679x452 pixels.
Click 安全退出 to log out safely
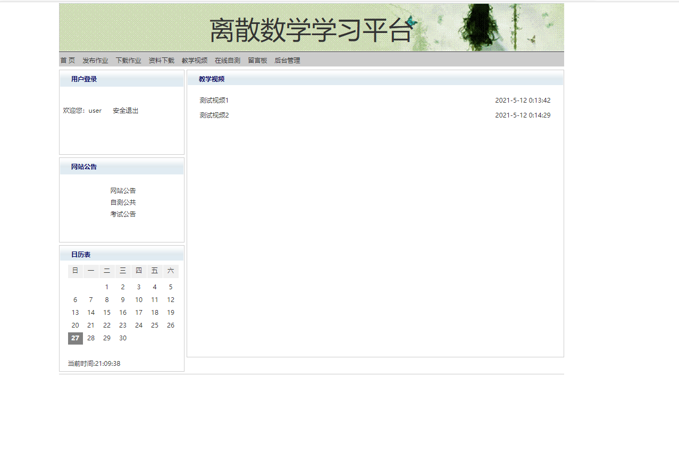(125, 111)
